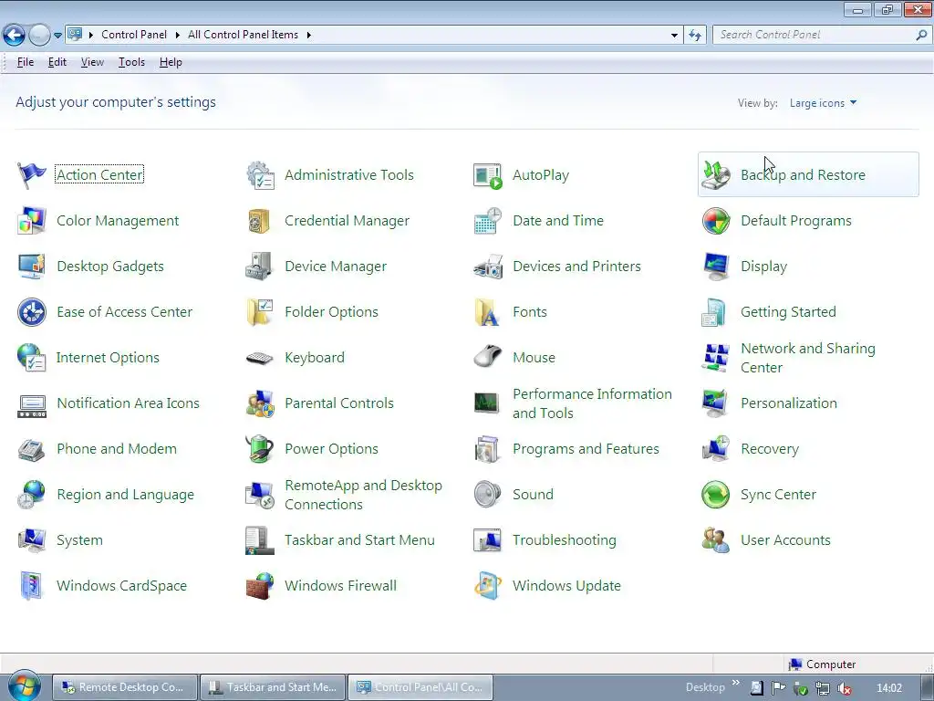Open Backup and Restore icon
Screen dimensions: 934x701
tap(716, 175)
